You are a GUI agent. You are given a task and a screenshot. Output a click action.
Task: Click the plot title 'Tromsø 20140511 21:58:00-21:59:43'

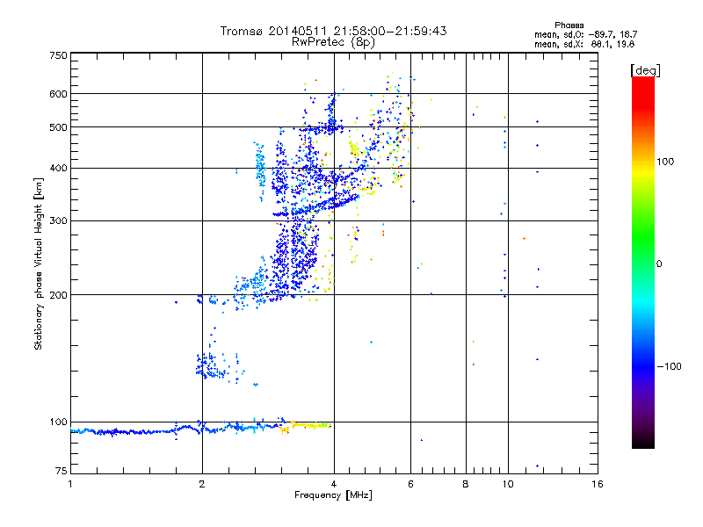click(x=333, y=31)
